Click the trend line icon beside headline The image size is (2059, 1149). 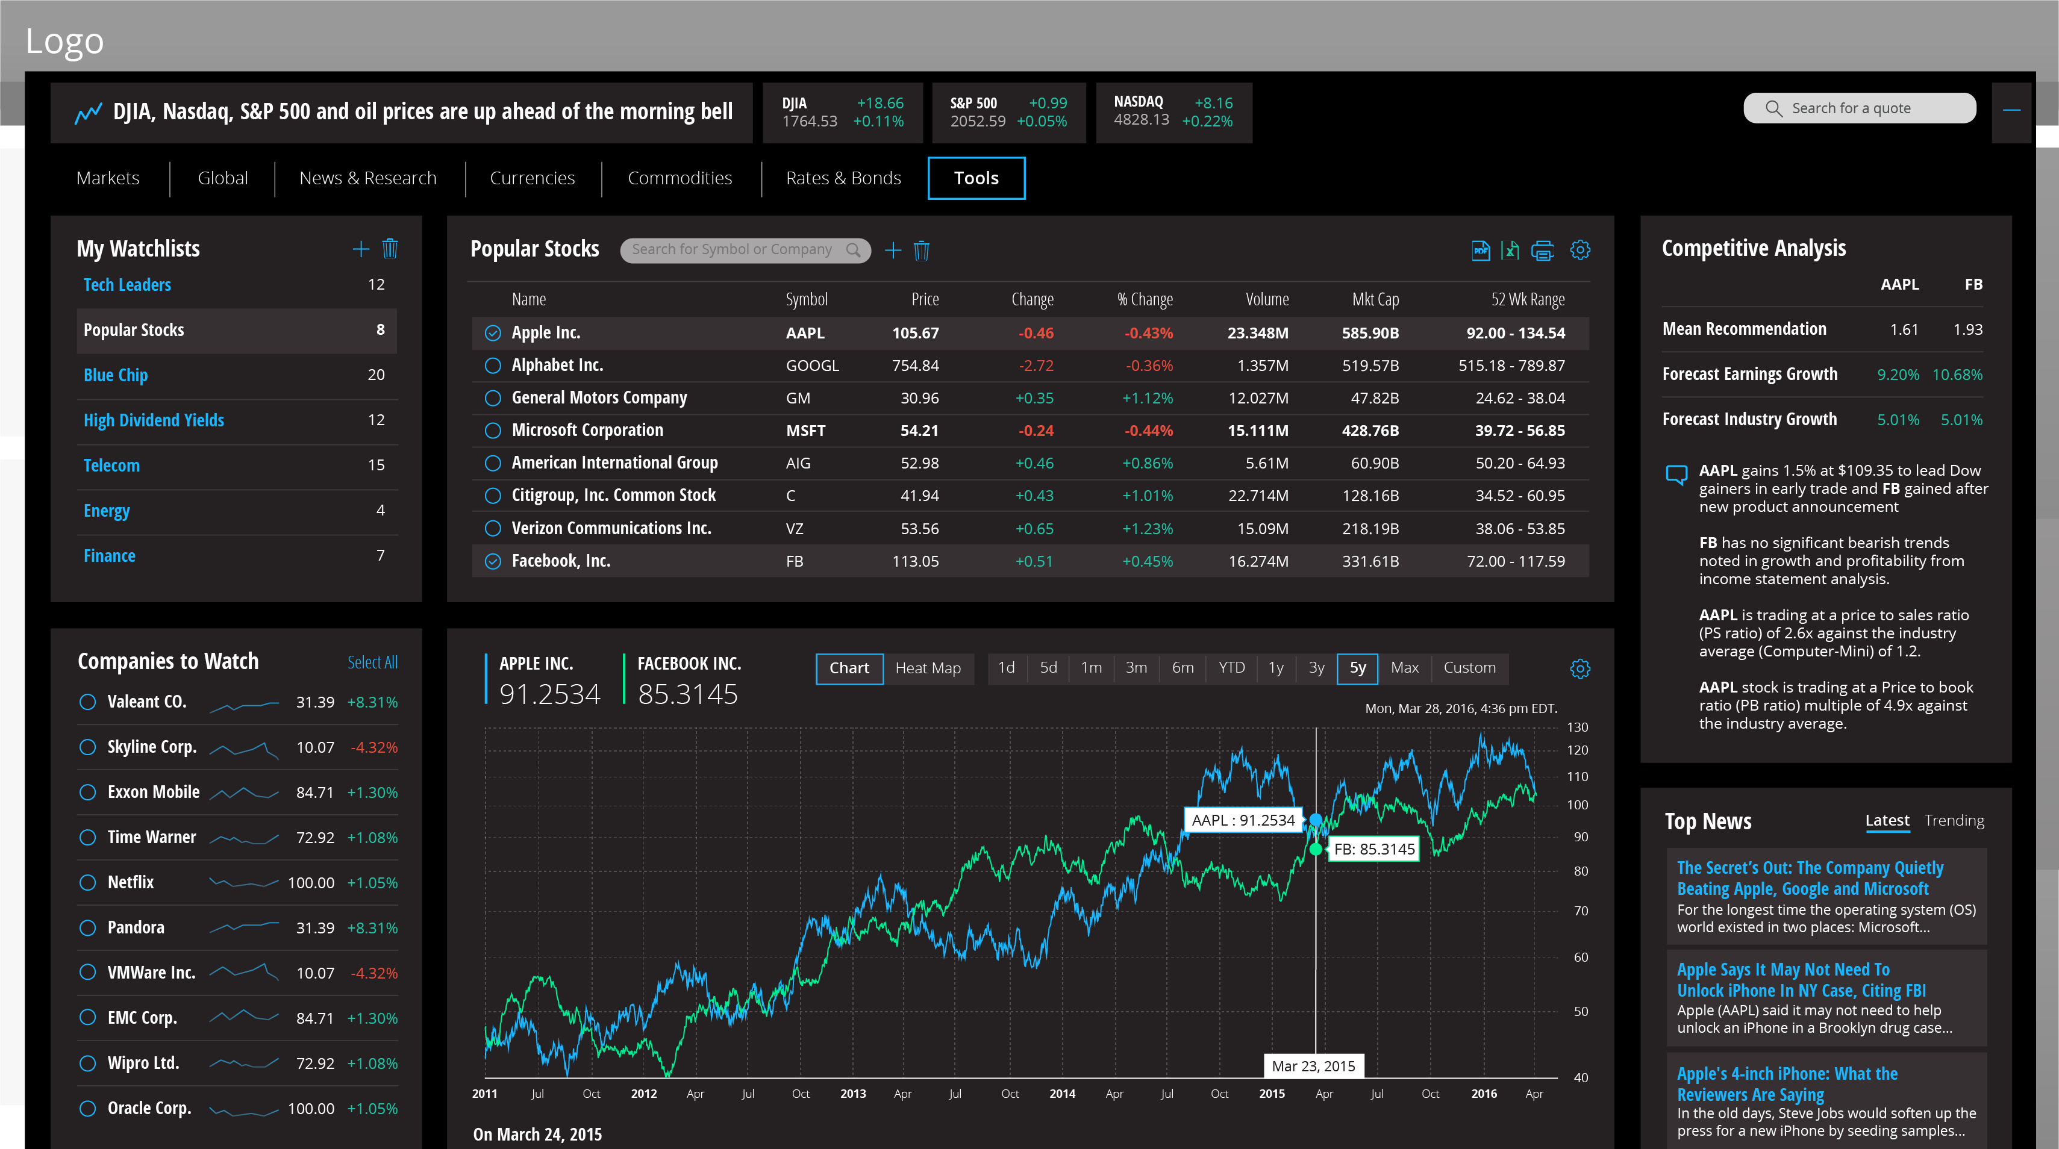89,113
